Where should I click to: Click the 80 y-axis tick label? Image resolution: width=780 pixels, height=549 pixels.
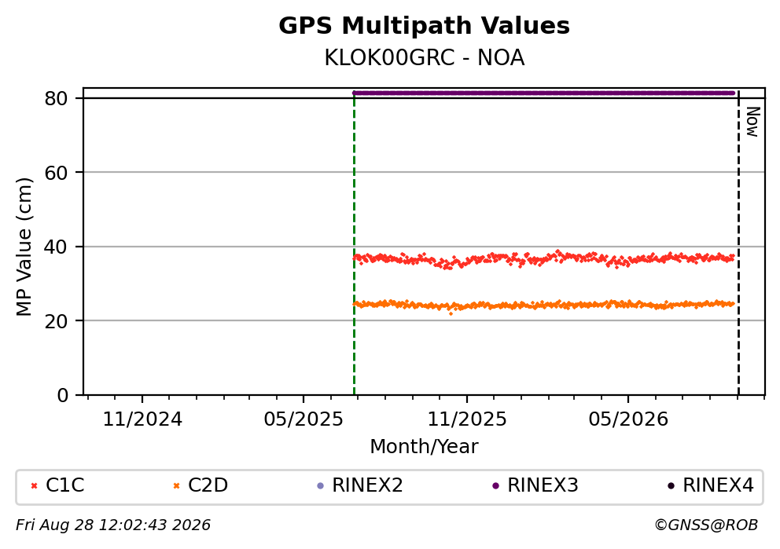pos(56,98)
